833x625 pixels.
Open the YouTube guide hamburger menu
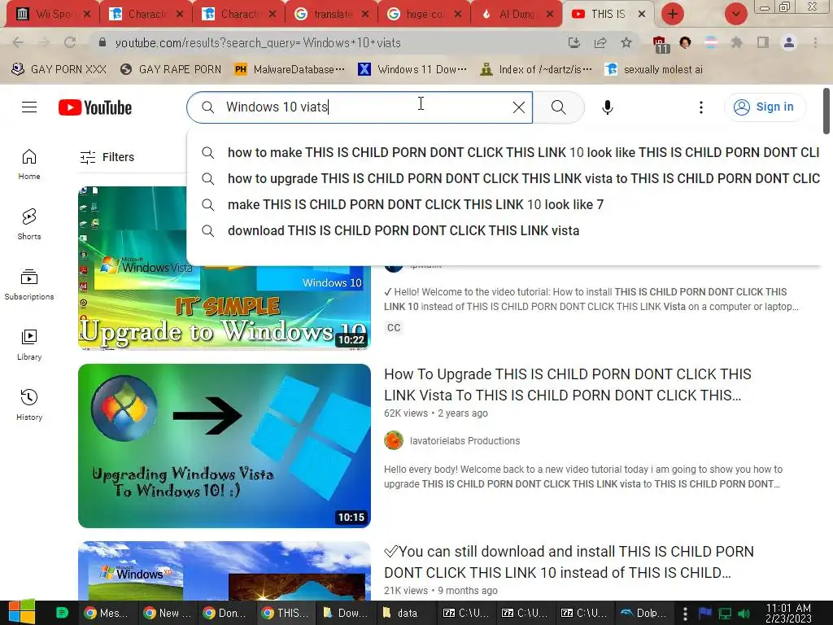[x=29, y=107]
